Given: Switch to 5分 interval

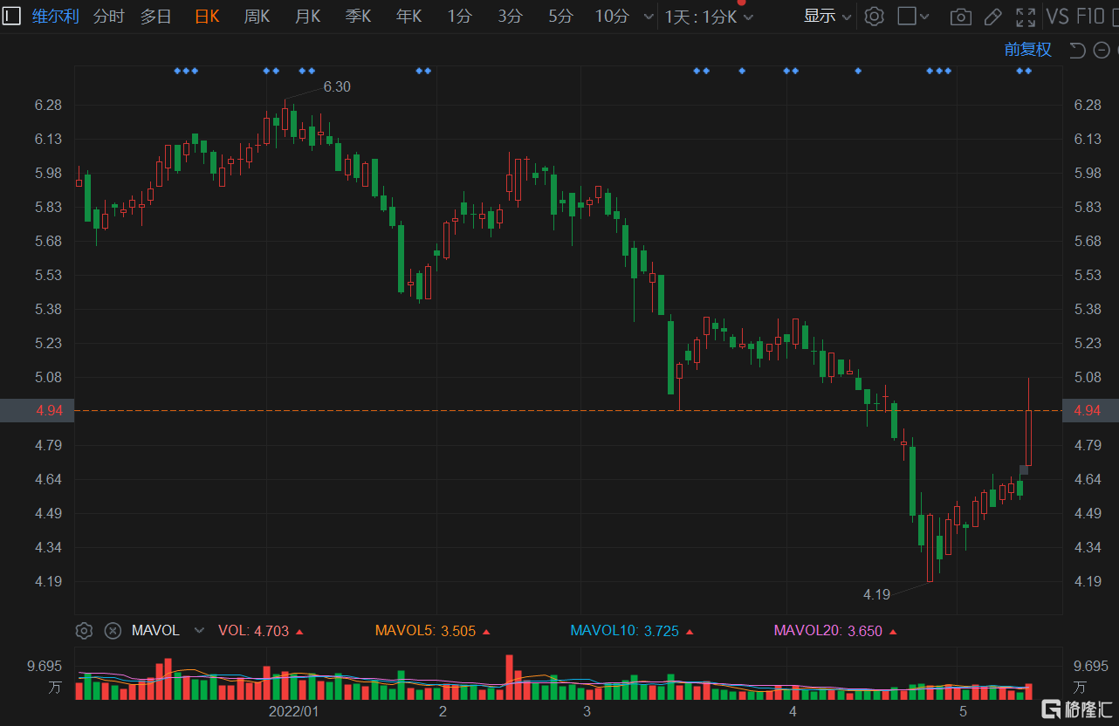Looking at the screenshot, I should pyautogui.click(x=561, y=16).
